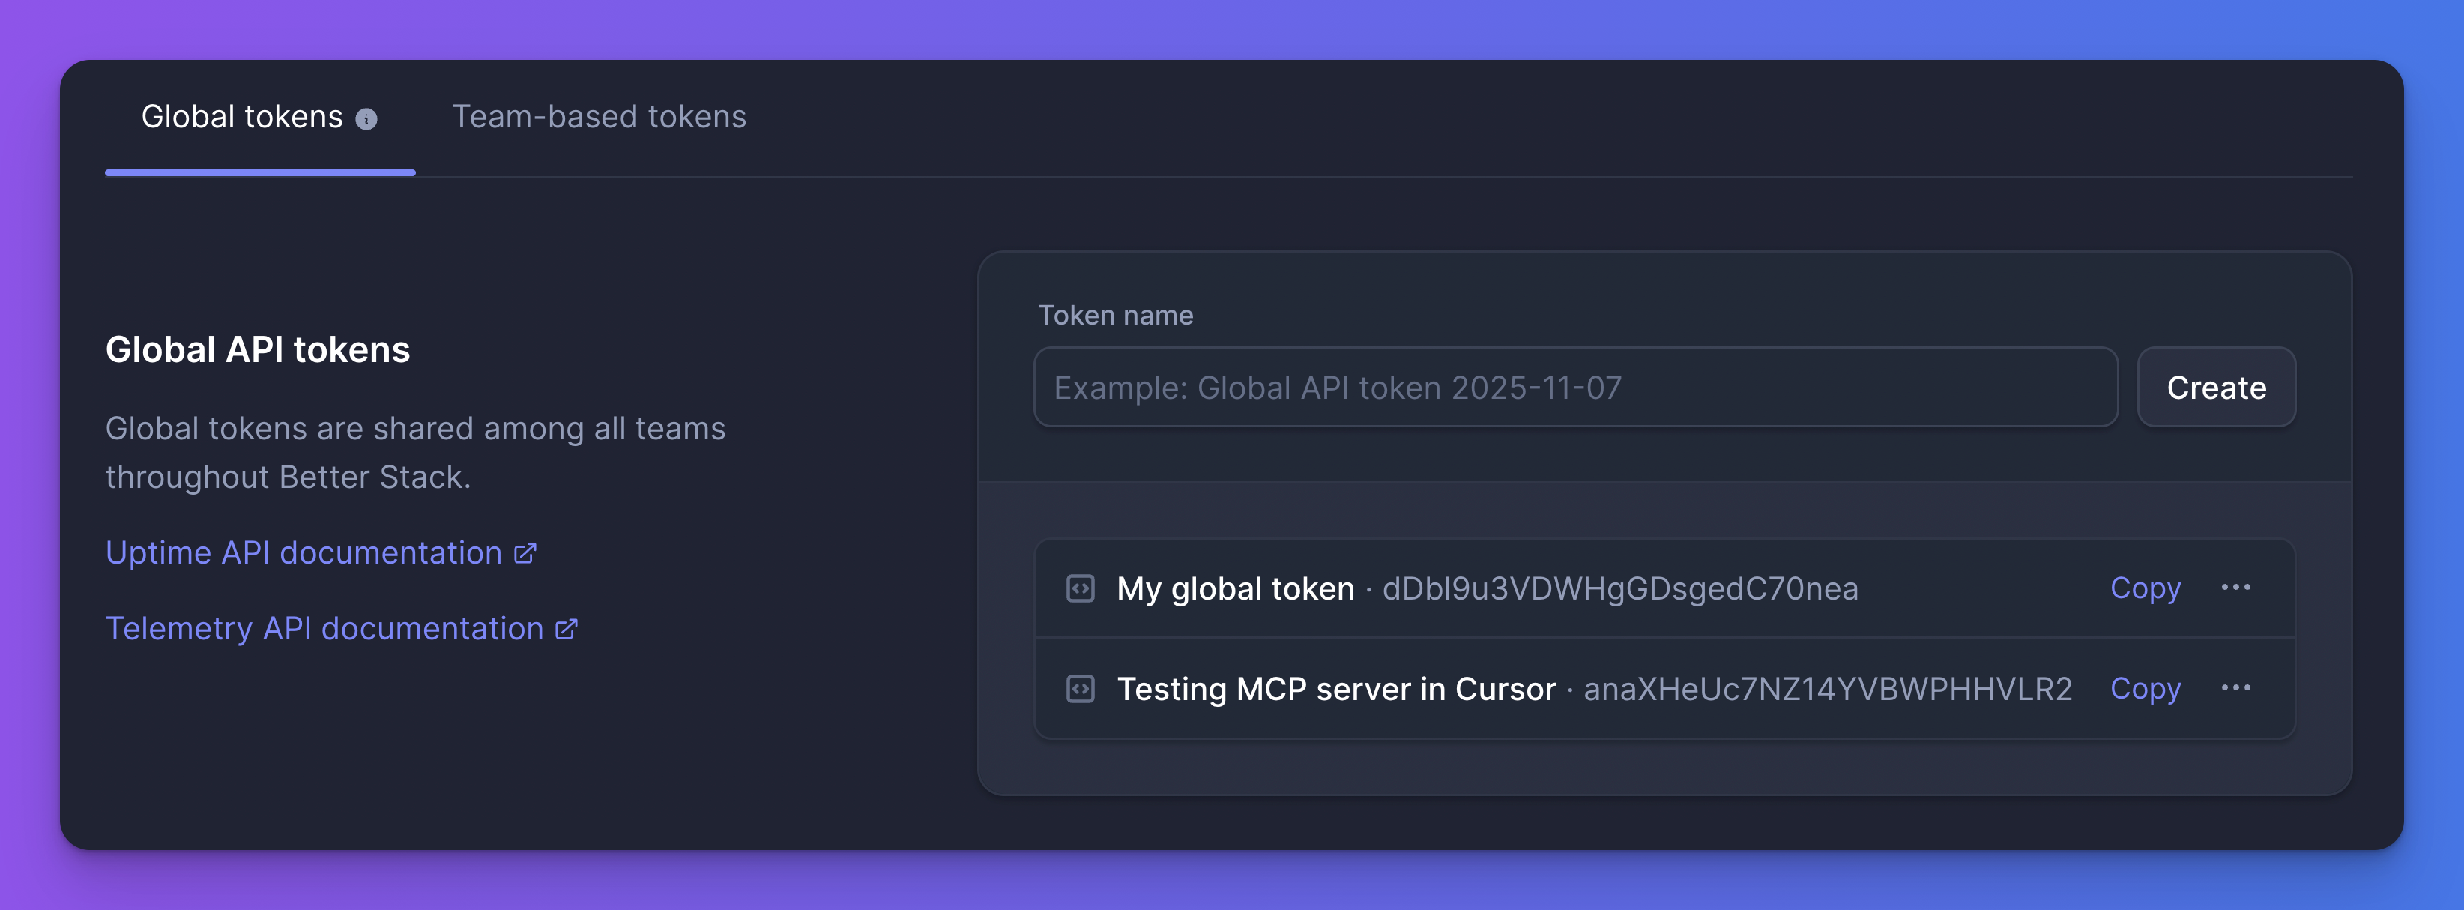The height and width of the screenshot is (910, 2464).
Task: Select the Testing MCP server in Cursor row
Action: [x=1626, y=688]
